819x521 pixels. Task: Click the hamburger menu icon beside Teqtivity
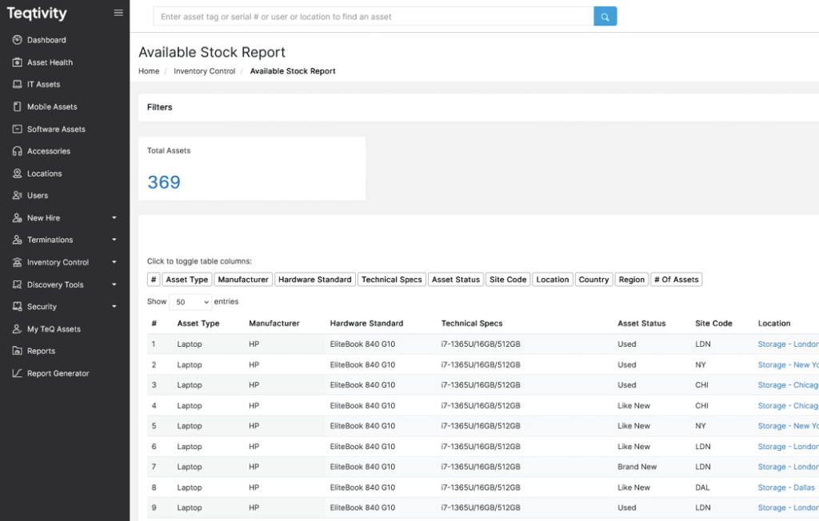pyautogui.click(x=118, y=13)
